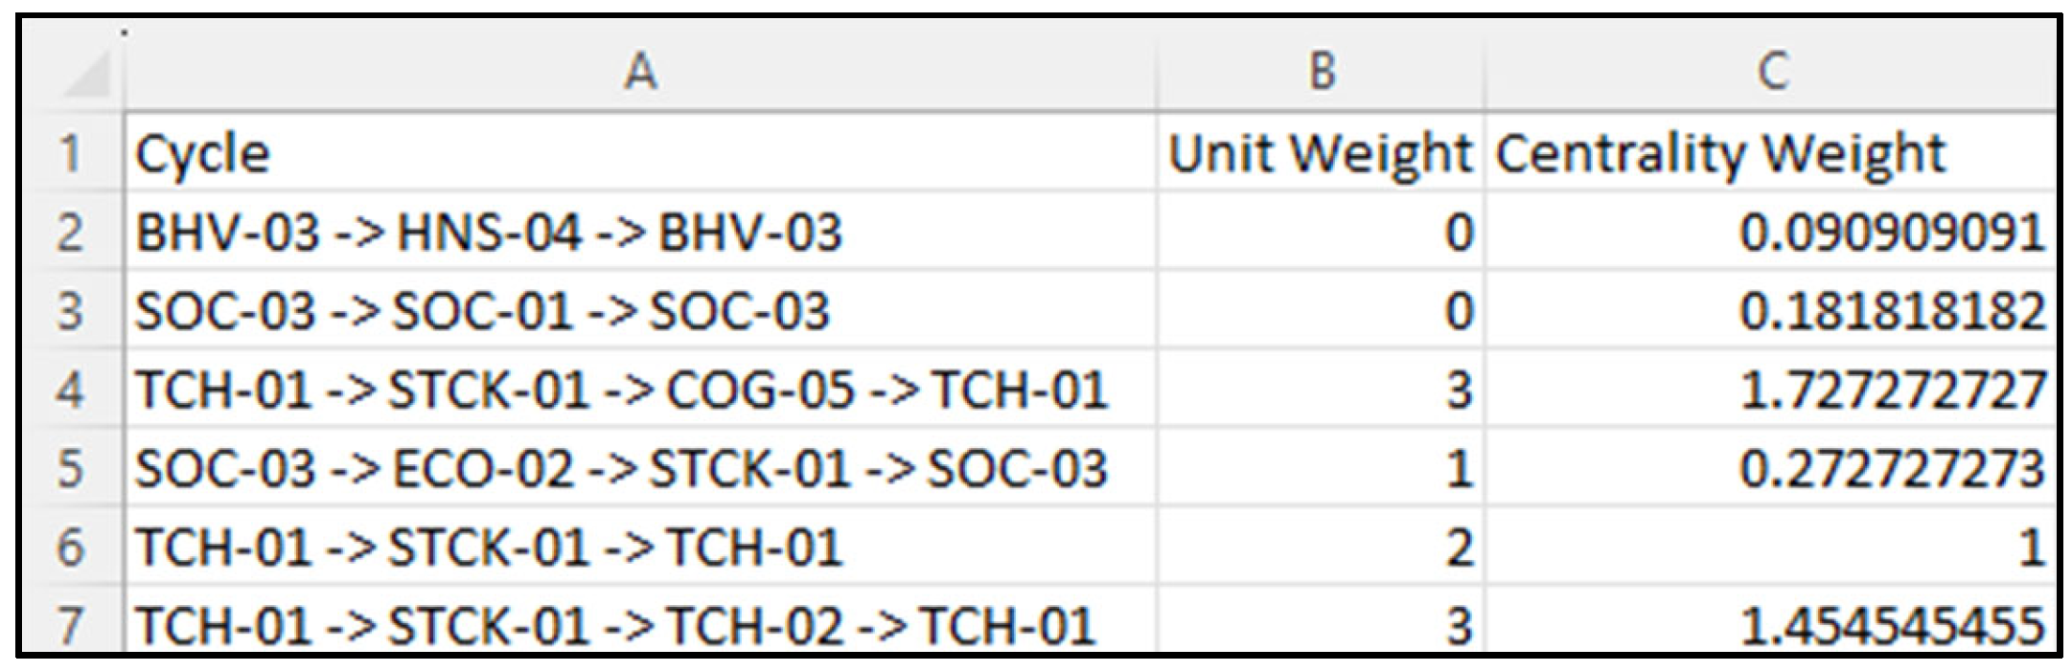
Task: Click centrality value 0.272727273
Action: [x=1892, y=469]
